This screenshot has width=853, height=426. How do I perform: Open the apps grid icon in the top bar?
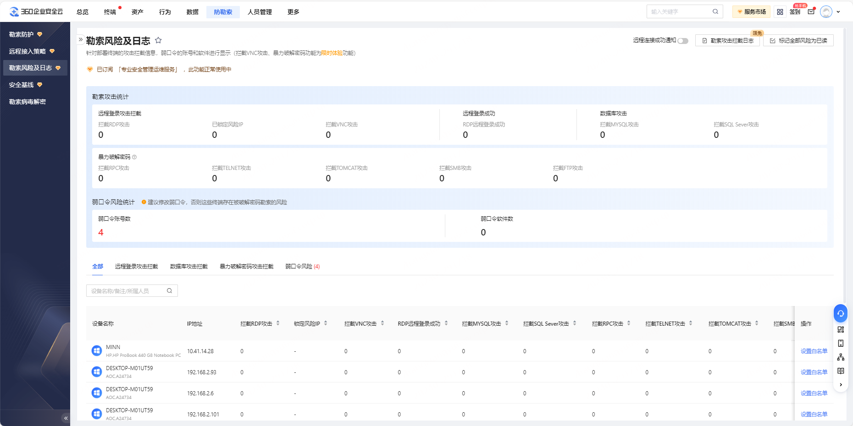coord(780,12)
